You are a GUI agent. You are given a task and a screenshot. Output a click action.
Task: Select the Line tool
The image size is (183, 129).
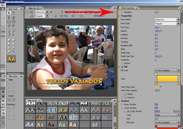point(13,51)
